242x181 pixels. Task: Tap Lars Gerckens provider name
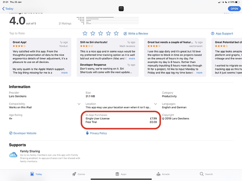[17, 96]
